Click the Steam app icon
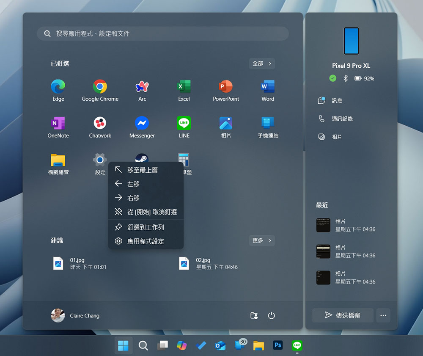423x356 pixels. [142, 157]
